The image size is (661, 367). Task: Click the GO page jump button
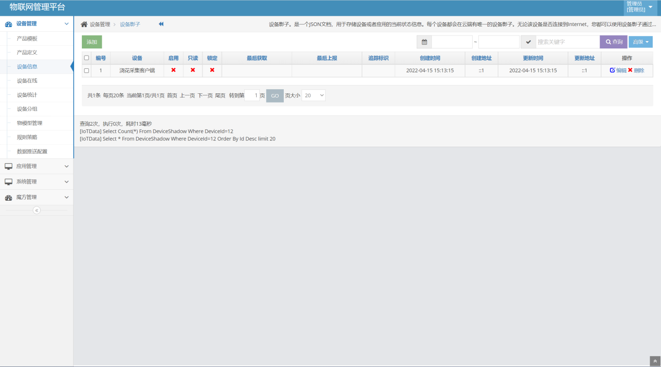point(275,95)
